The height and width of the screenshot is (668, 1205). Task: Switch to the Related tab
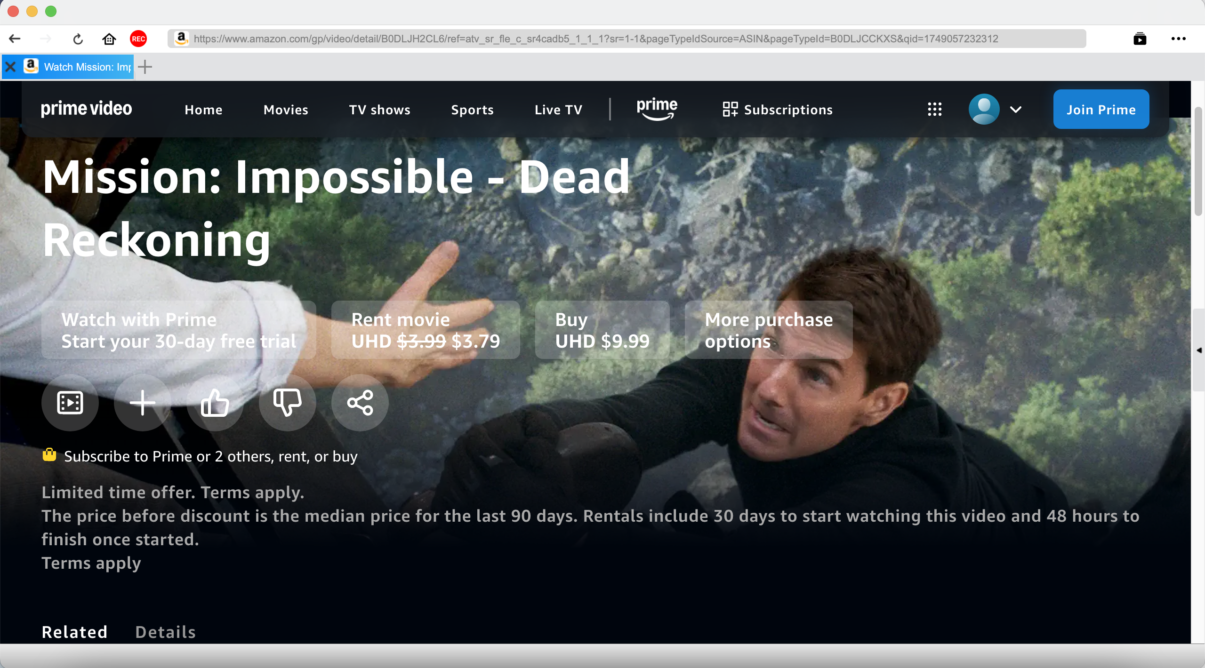coord(74,632)
